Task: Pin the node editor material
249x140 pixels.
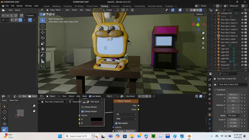Action: (x=154, y=96)
